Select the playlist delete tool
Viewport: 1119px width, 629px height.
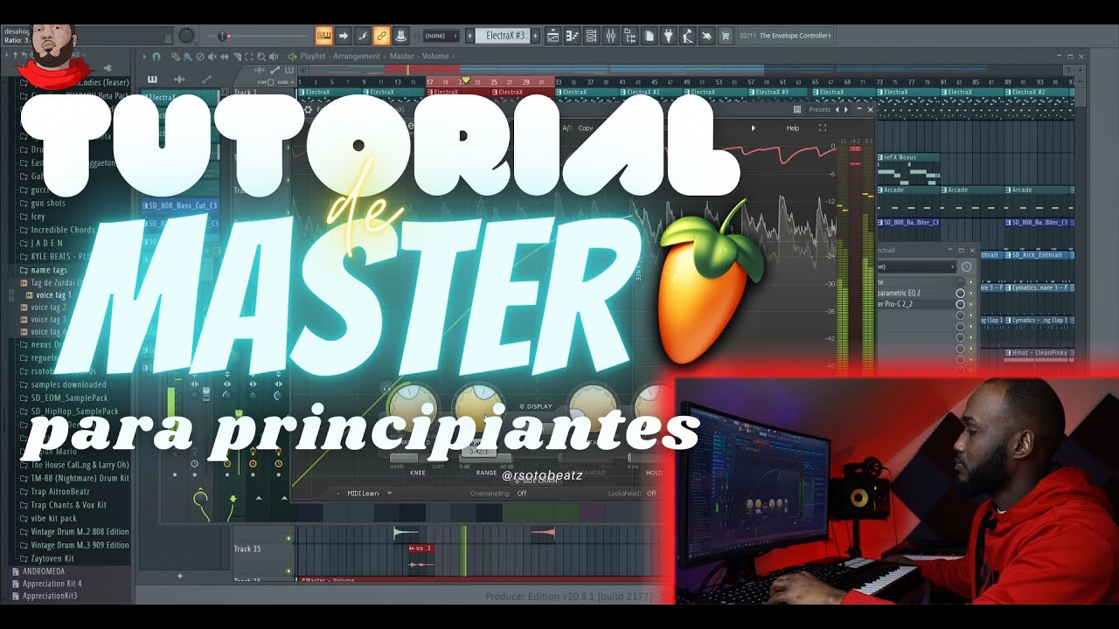pos(199,57)
